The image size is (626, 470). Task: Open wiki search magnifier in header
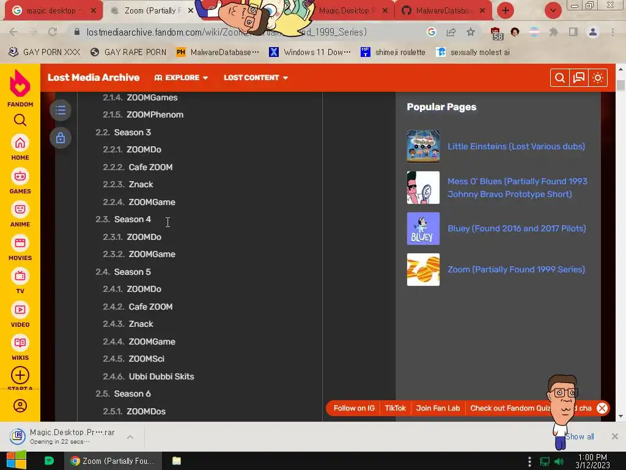coord(560,78)
